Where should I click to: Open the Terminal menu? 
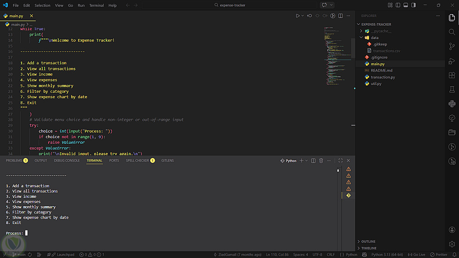click(x=96, y=6)
